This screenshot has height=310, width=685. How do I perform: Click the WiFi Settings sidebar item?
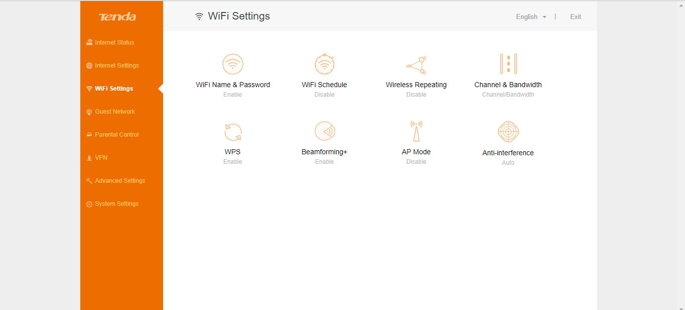110,89
